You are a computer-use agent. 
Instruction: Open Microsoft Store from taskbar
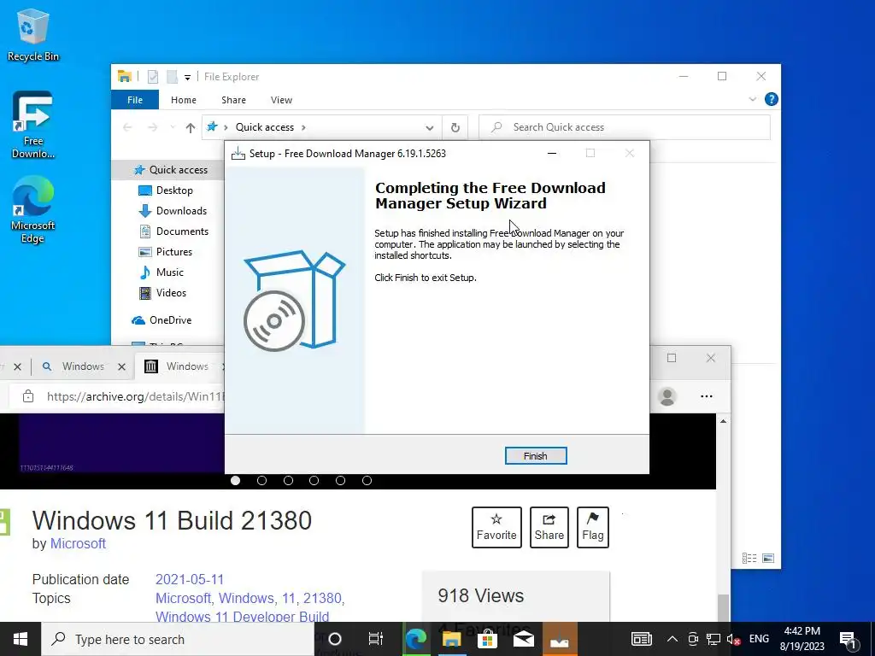pos(487,639)
